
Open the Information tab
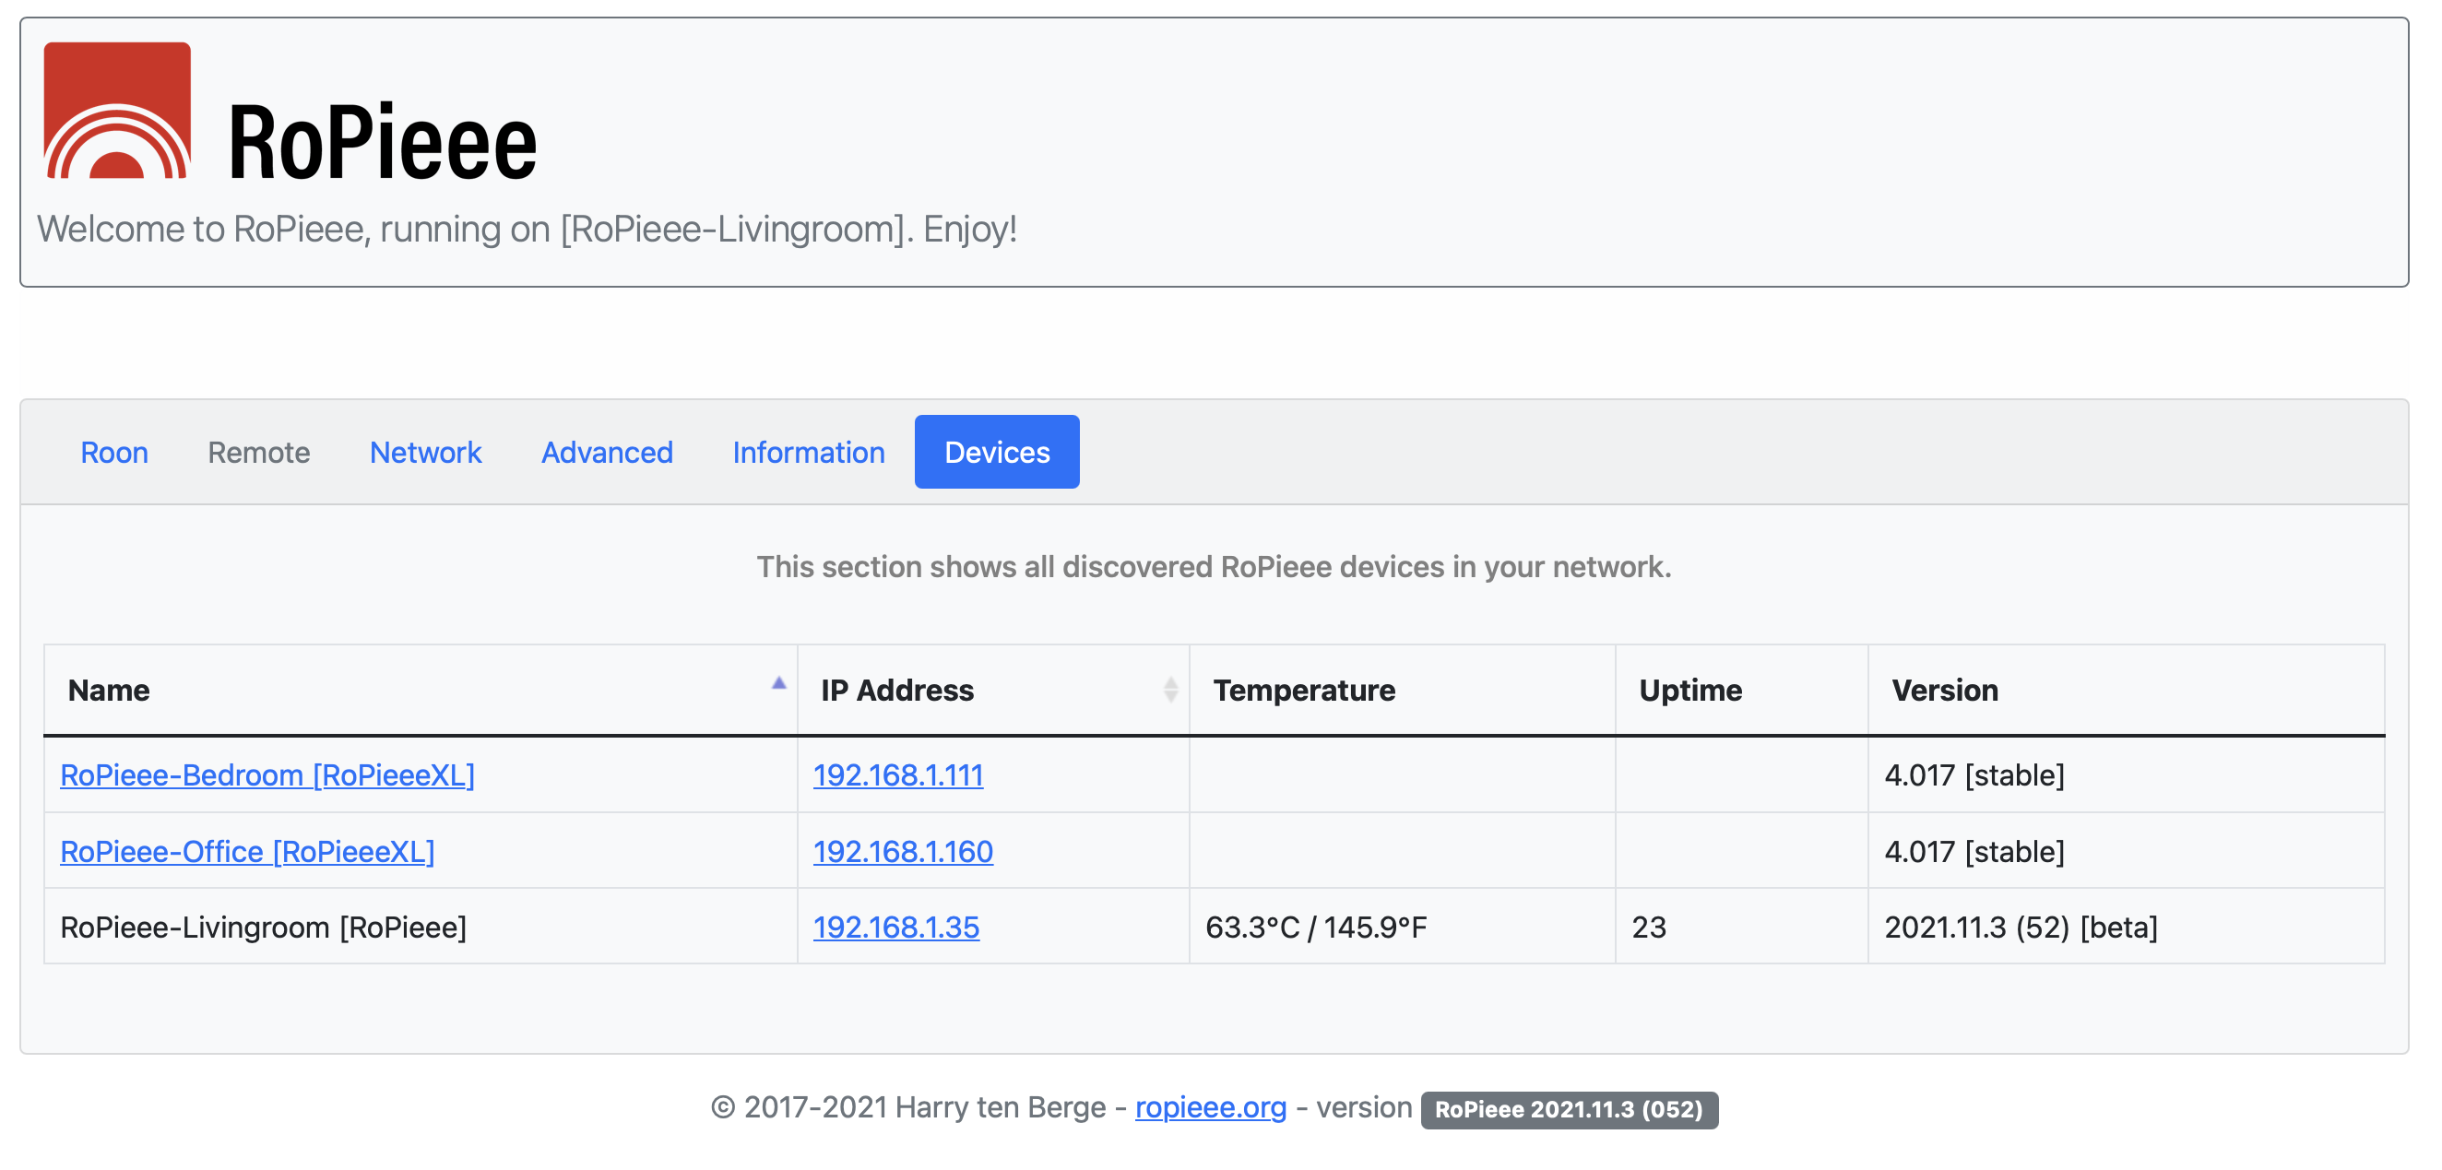(x=809, y=453)
